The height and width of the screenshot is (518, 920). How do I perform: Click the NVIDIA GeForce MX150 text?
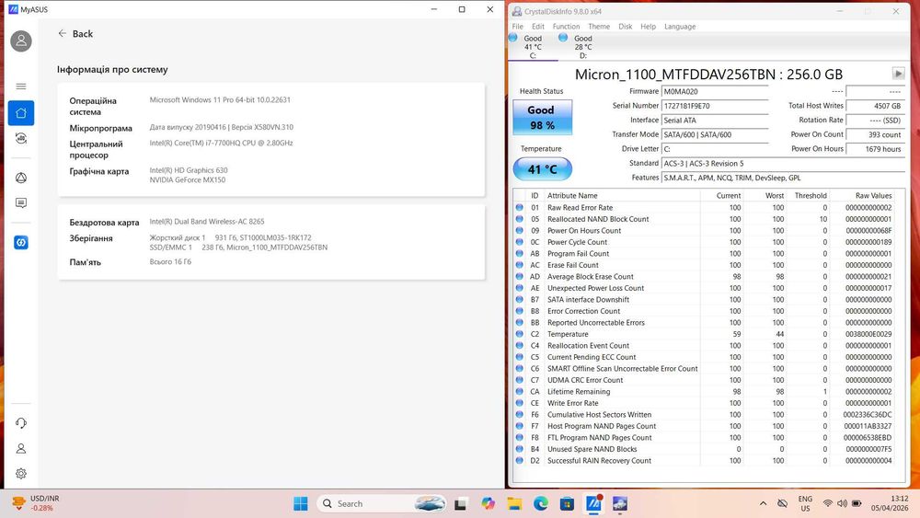pyautogui.click(x=187, y=180)
